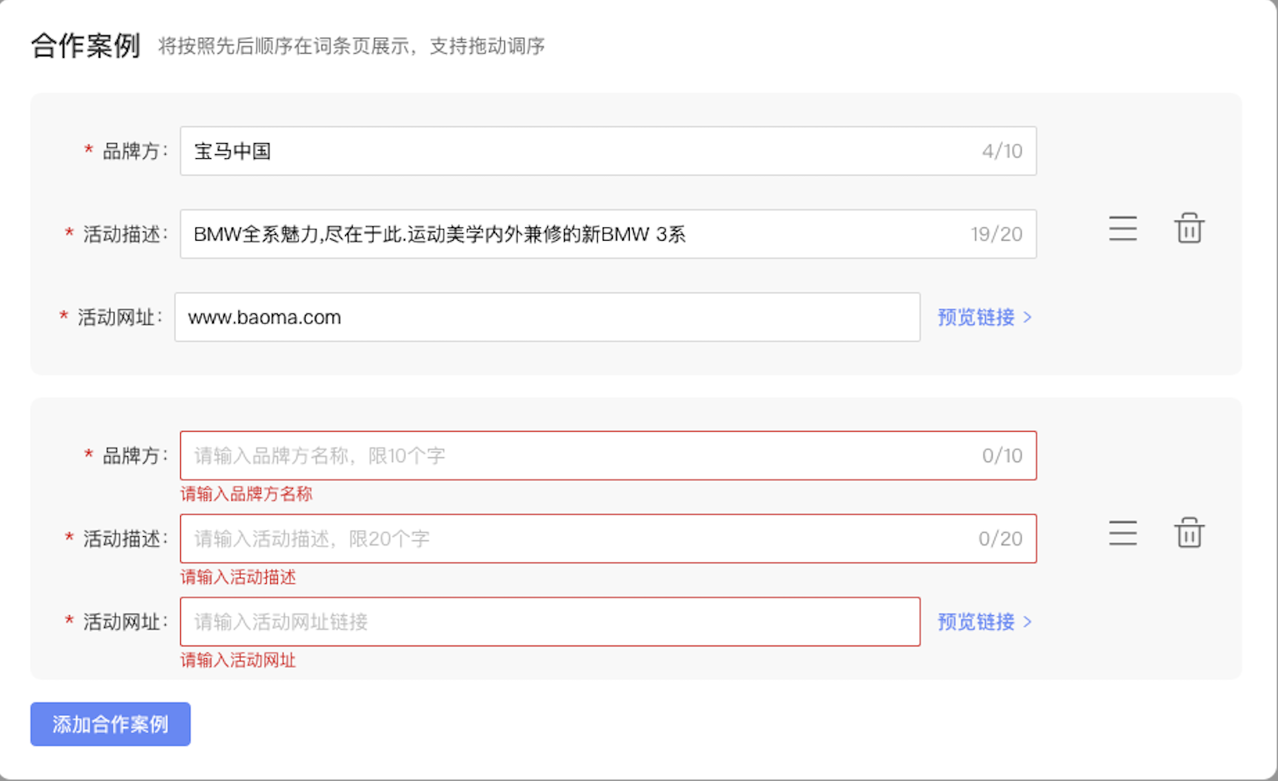Screen dimensions: 1278x781
Task: Click the 合作案例 heading
Action: pos(86,45)
